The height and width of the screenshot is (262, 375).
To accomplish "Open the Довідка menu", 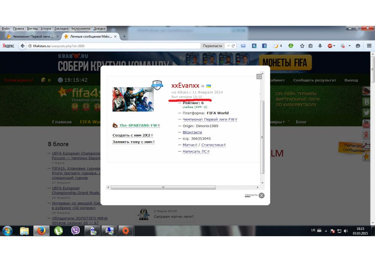I will (x=99, y=28).
